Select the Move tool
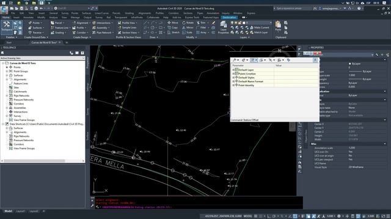 coord(173,23)
